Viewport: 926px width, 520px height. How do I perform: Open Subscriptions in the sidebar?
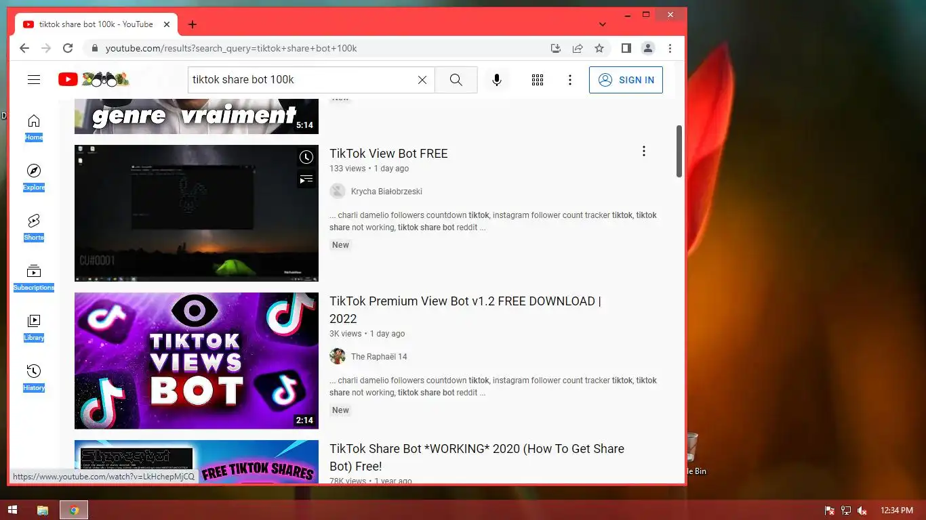[34, 278]
